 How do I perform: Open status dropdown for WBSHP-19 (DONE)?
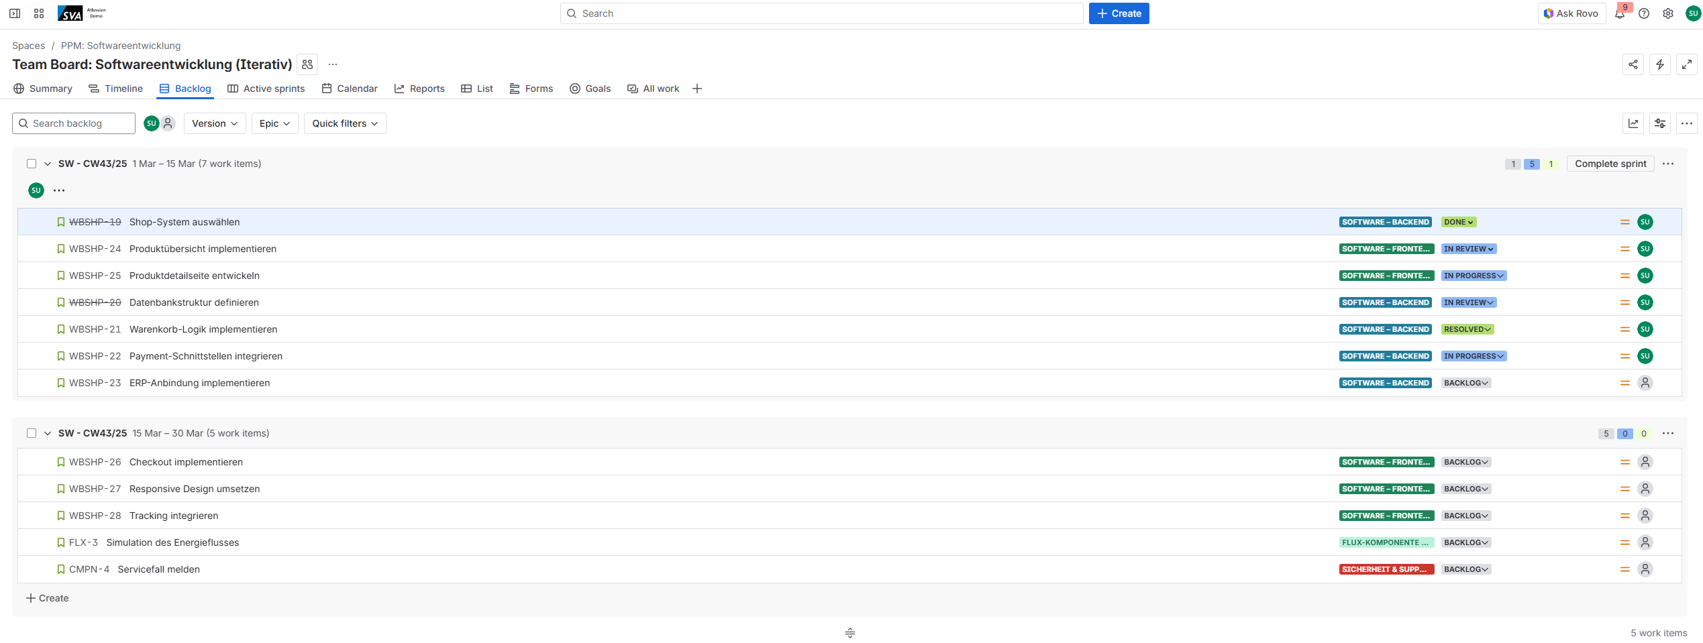coord(1459,222)
